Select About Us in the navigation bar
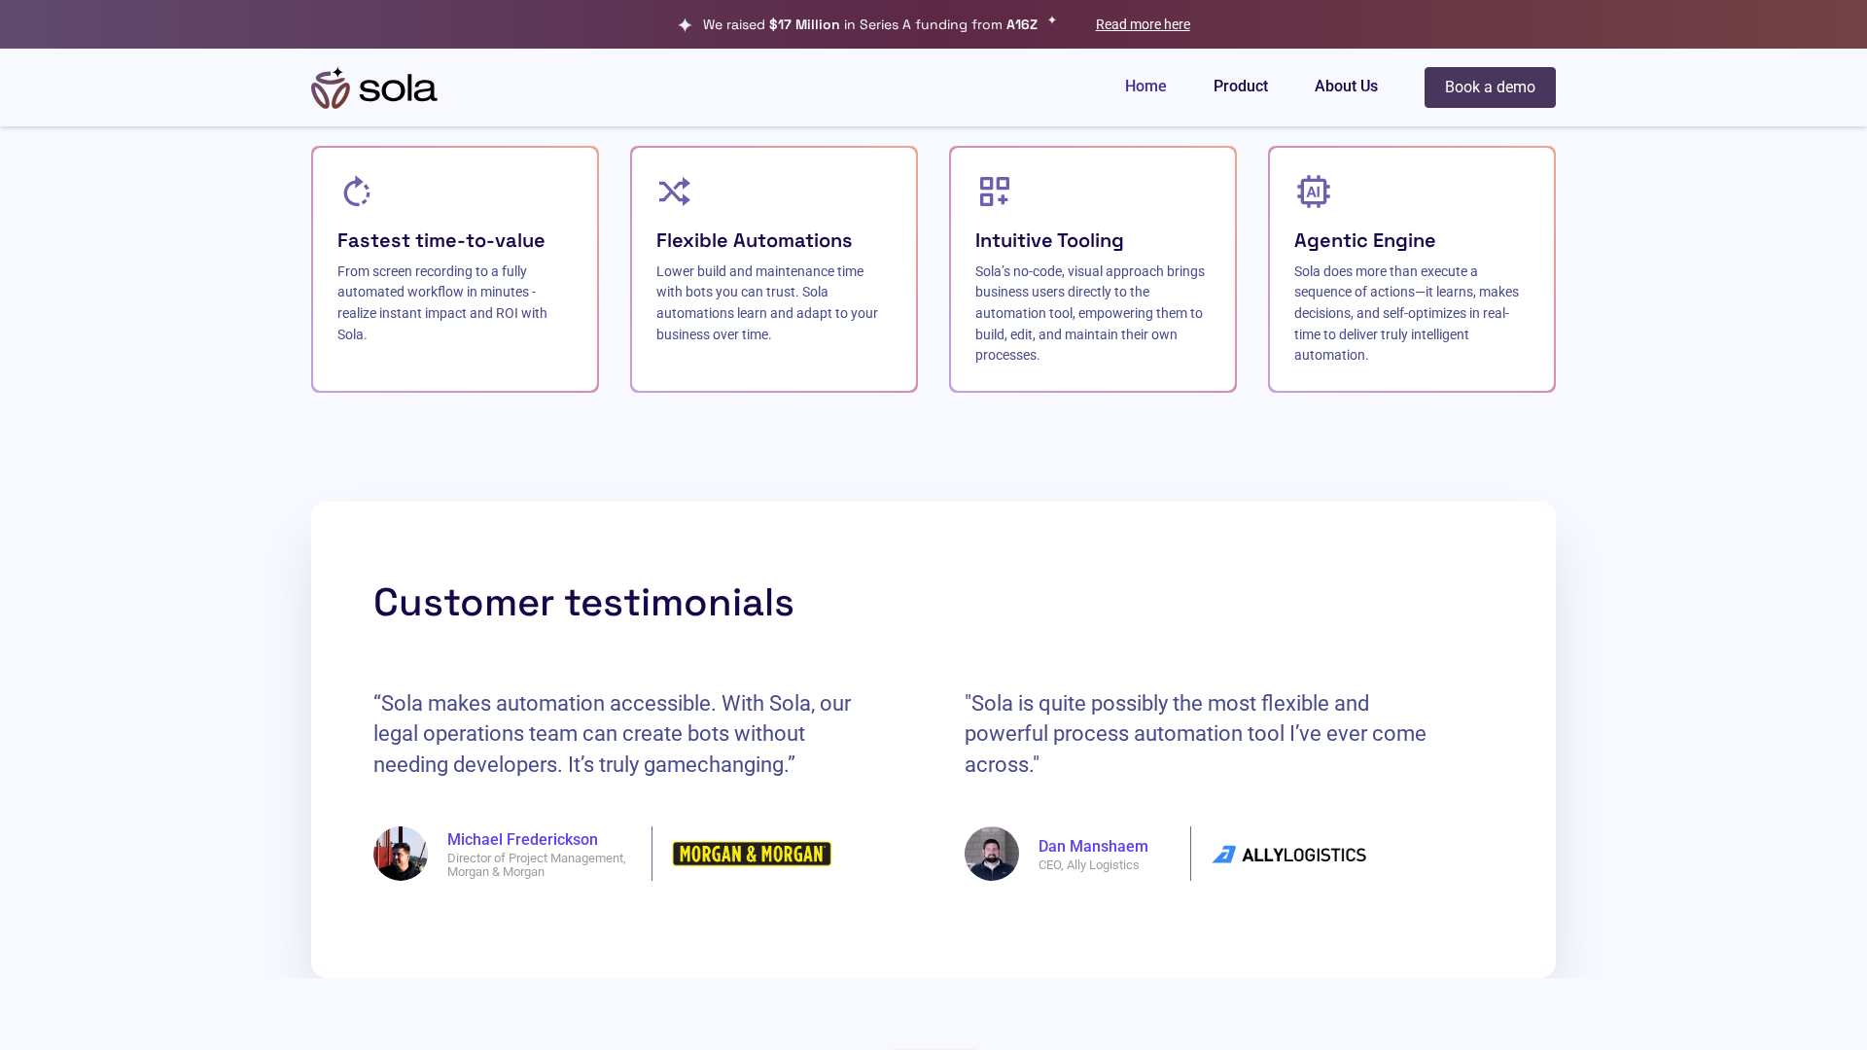 (1346, 87)
